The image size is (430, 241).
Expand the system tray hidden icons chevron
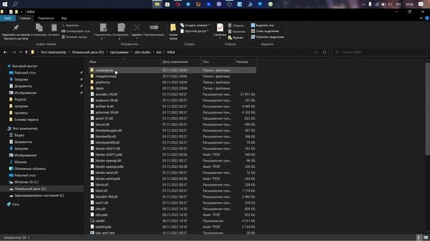pos(363,4)
